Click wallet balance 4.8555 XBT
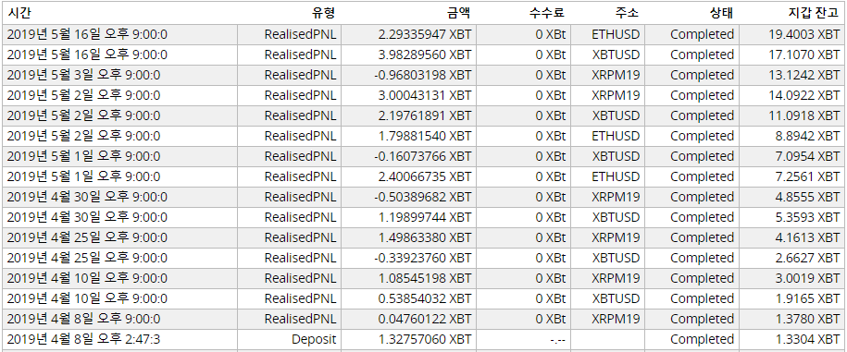 [807, 198]
